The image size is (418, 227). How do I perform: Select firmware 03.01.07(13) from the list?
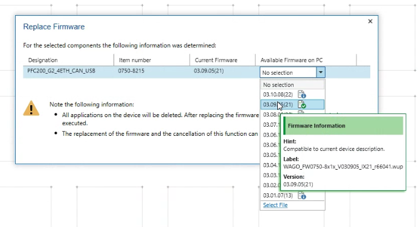[x=292, y=195]
